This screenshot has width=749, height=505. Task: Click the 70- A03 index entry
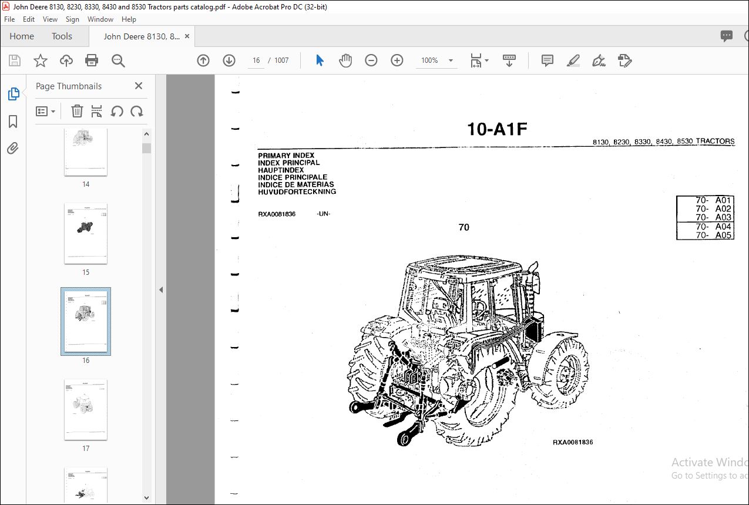(713, 217)
